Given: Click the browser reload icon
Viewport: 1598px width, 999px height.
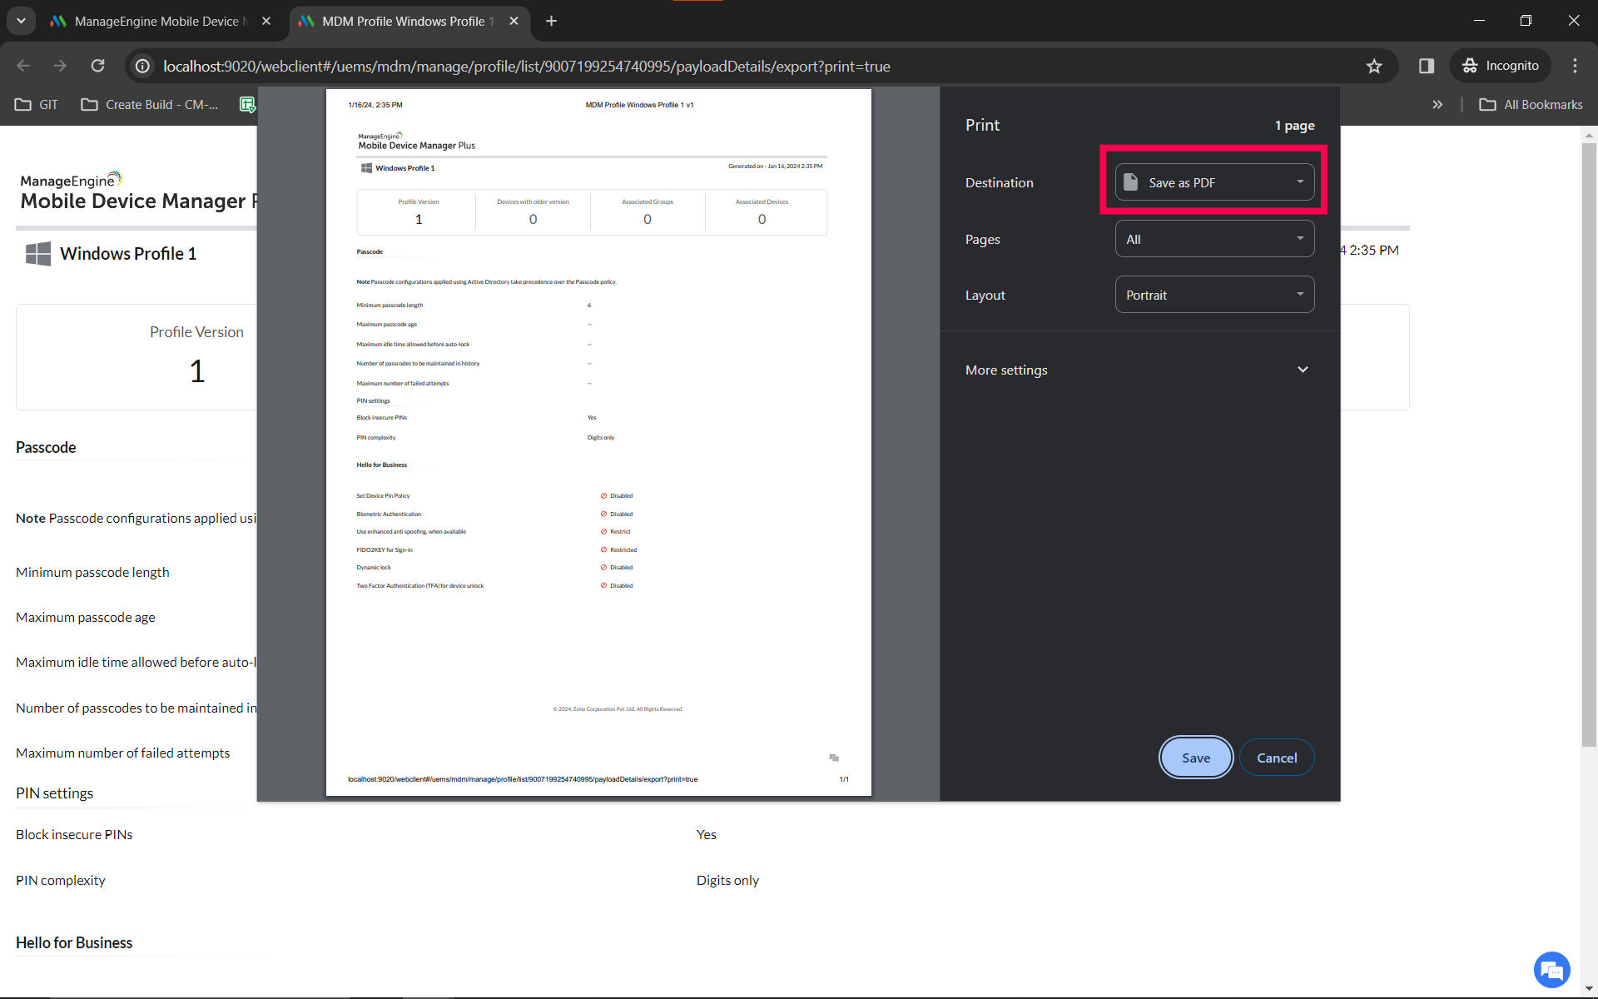Looking at the screenshot, I should [98, 66].
